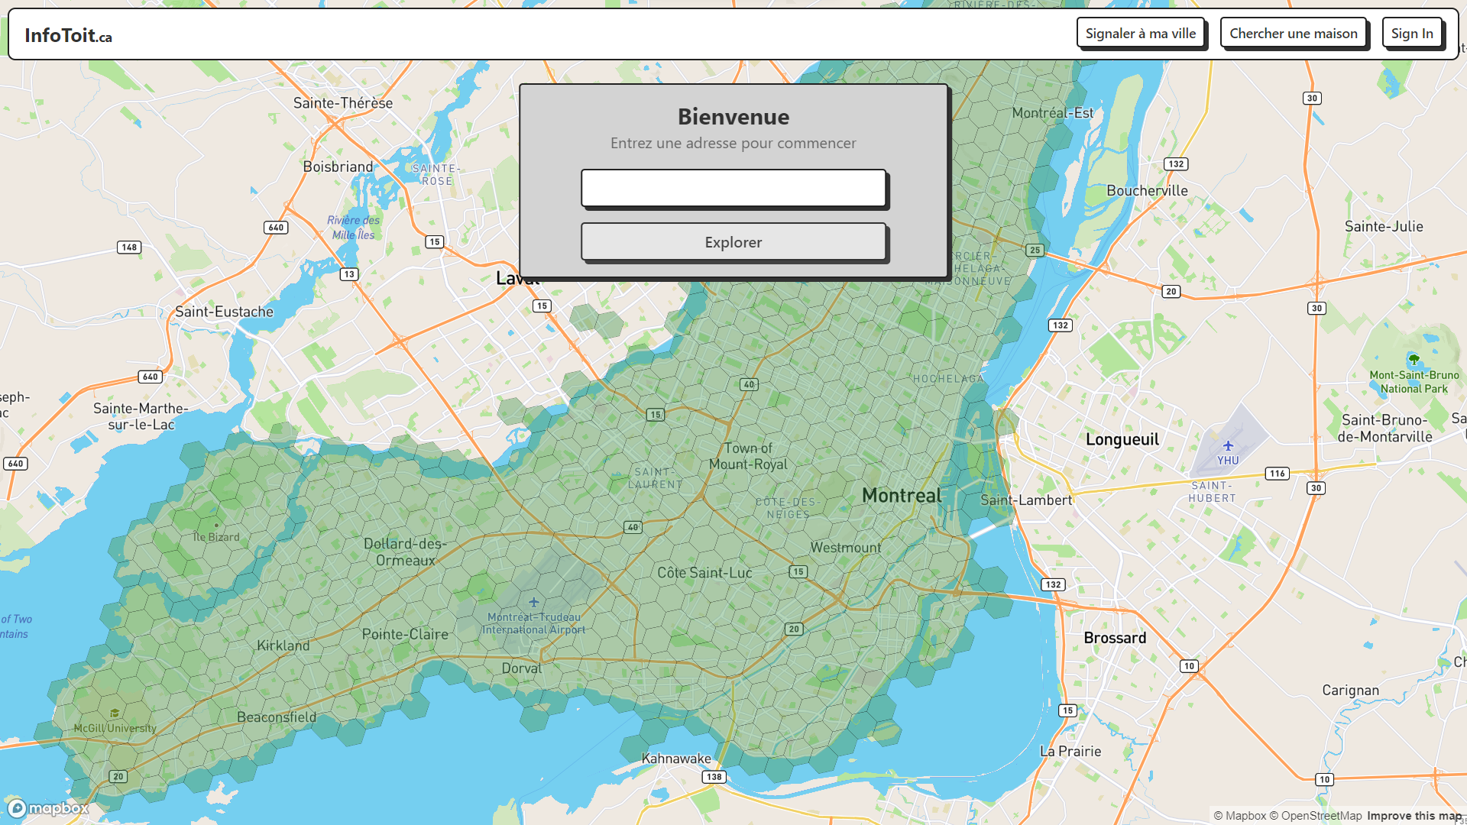Focus the address input field

click(x=733, y=188)
